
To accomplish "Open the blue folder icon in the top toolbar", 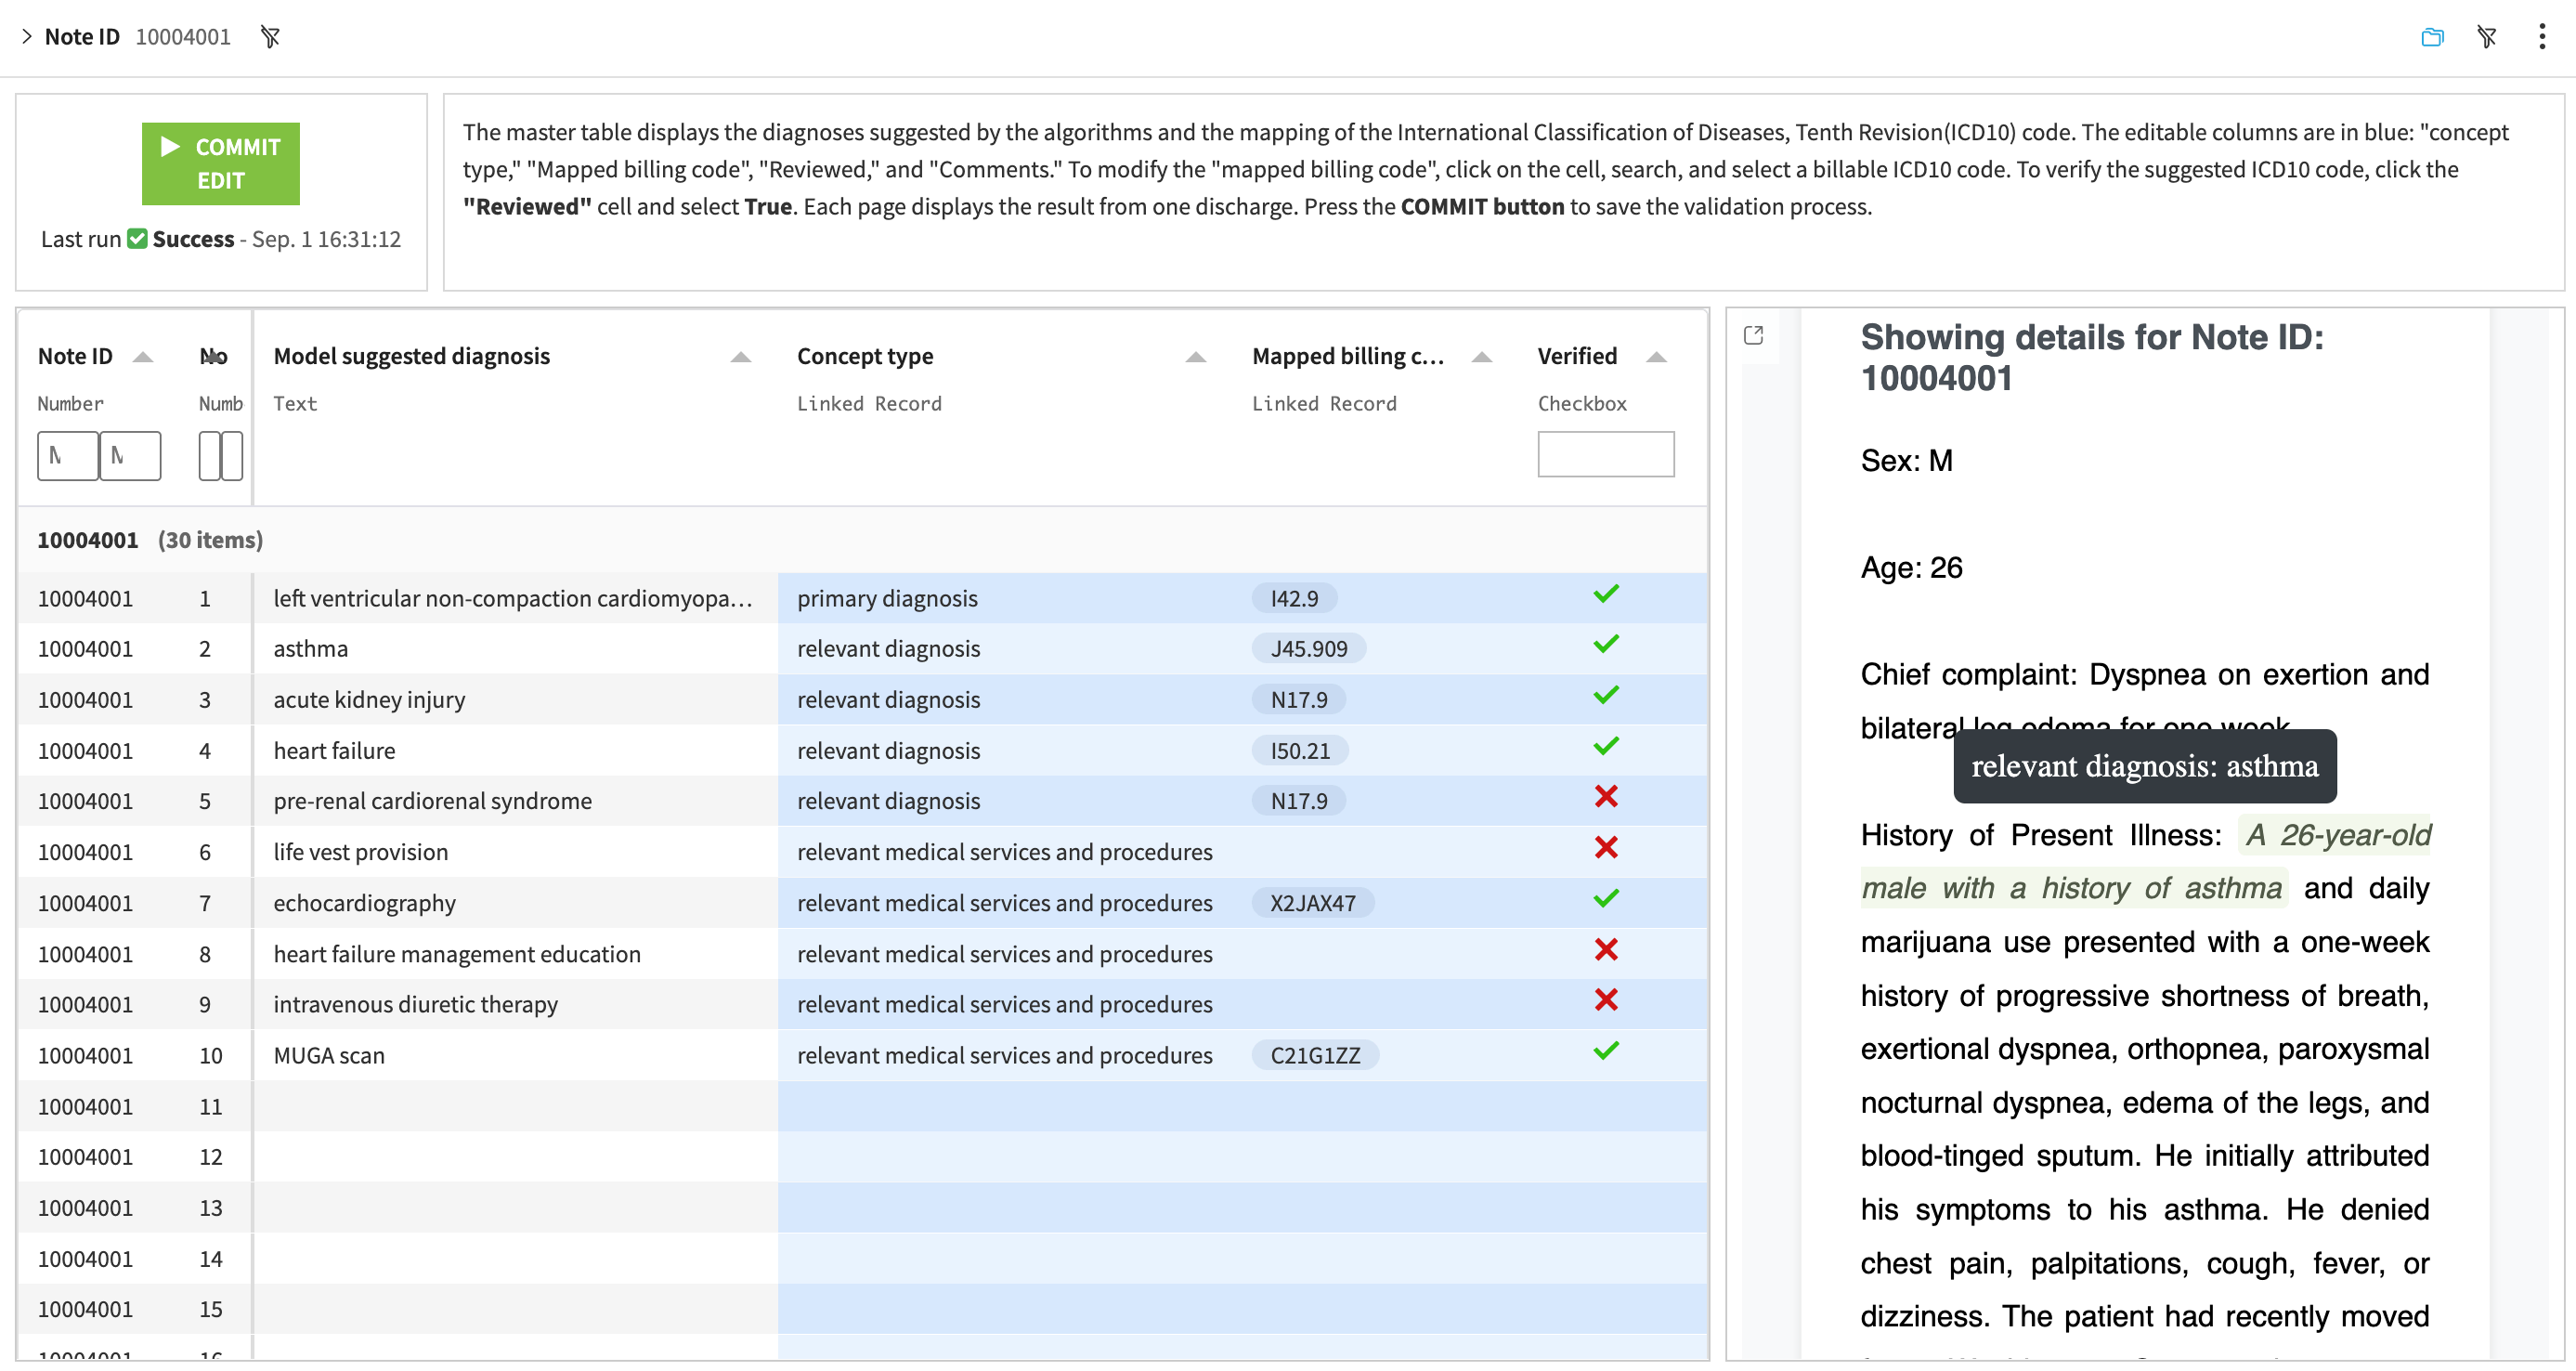I will 2433,37.
